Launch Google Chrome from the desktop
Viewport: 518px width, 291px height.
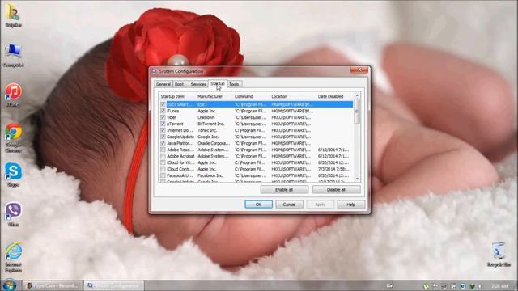(13, 138)
